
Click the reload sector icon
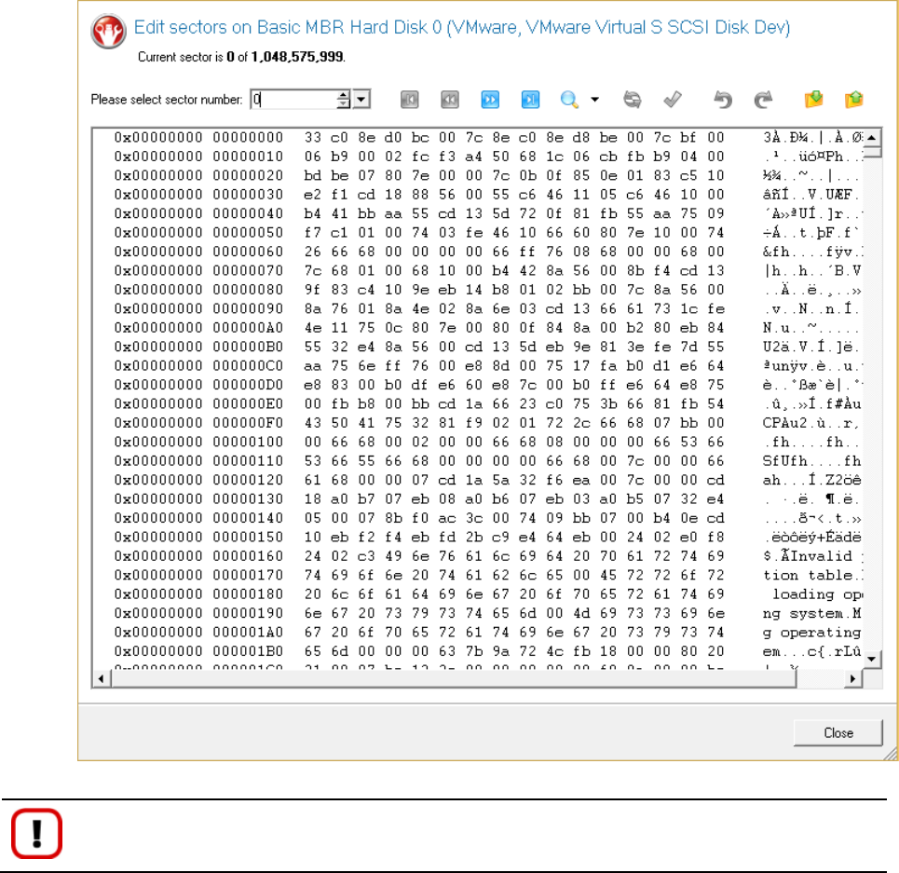click(x=633, y=100)
